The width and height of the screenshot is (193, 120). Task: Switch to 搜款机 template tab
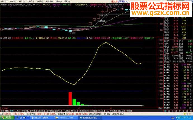pyautogui.click(x=129, y=111)
